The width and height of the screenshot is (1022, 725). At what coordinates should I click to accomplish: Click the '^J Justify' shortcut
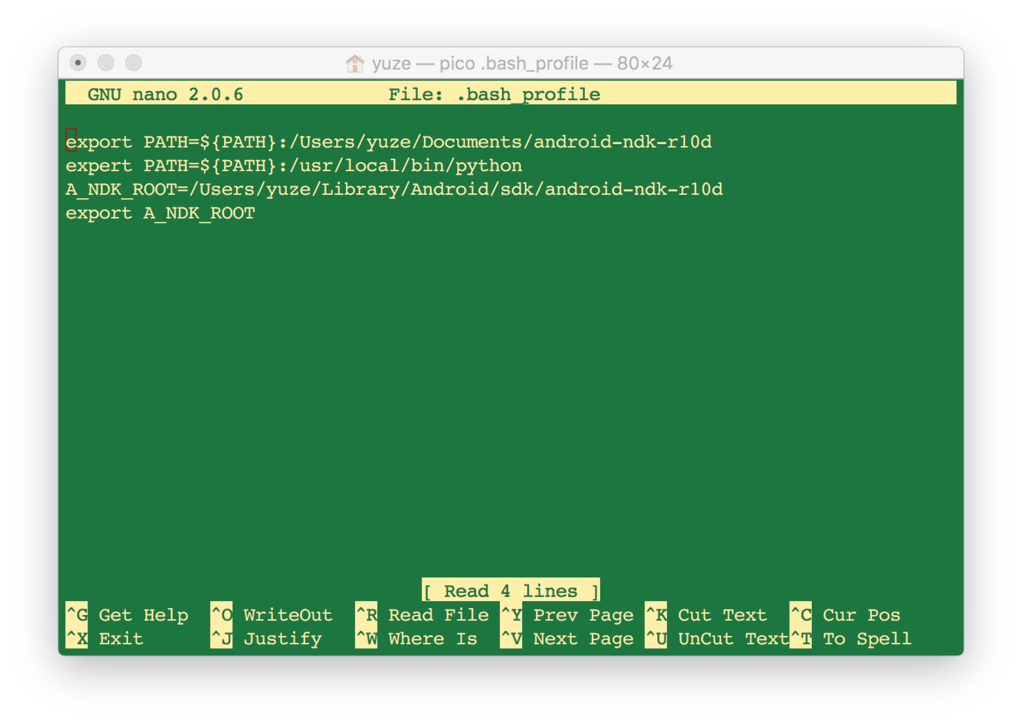click(266, 639)
